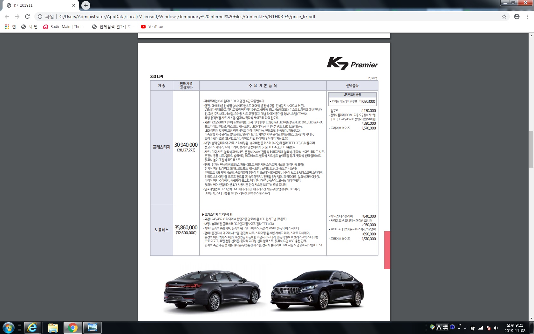The image size is (534, 334).
Task: Open site information icon in address bar
Action: click(40, 17)
